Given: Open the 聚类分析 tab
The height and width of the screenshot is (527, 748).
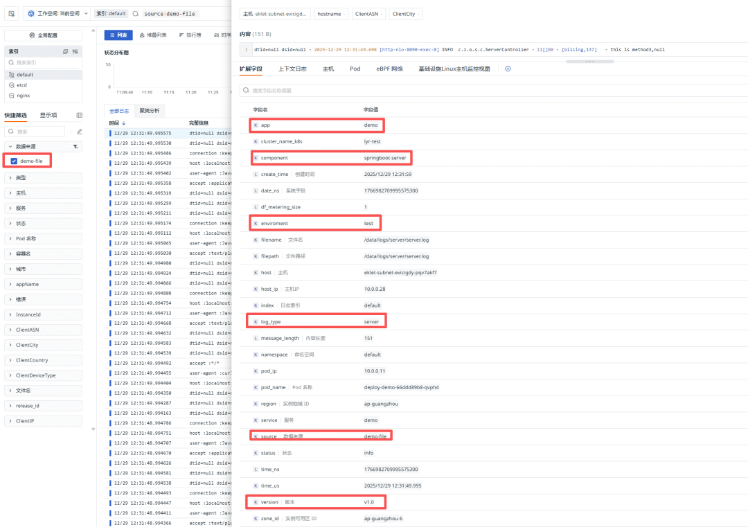Looking at the screenshot, I should coord(150,111).
